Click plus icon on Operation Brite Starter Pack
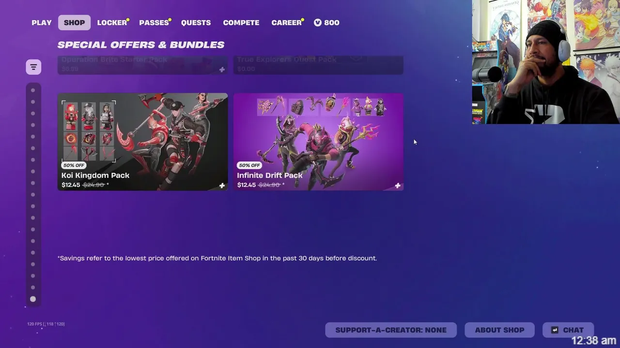The height and width of the screenshot is (348, 620). click(x=222, y=70)
